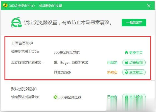Click the 一键锁定 green button
The width and height of the screenshot is (156, 112).
click(134, 22)
